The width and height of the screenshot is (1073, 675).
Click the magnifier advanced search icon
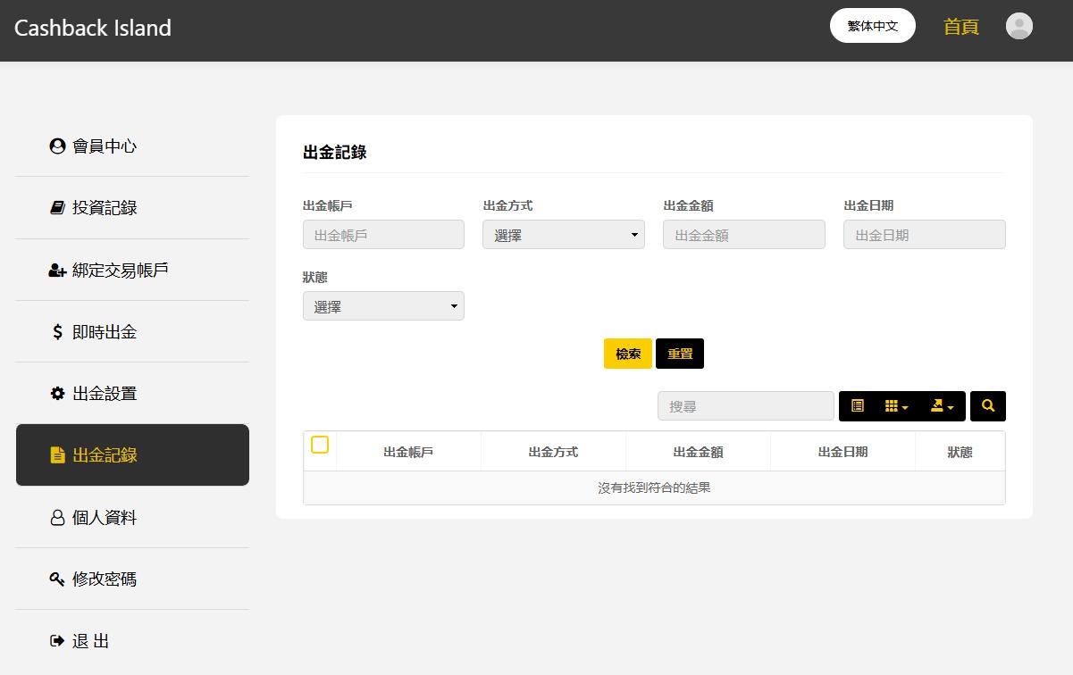pyautogui.click(x=988, y=406)
